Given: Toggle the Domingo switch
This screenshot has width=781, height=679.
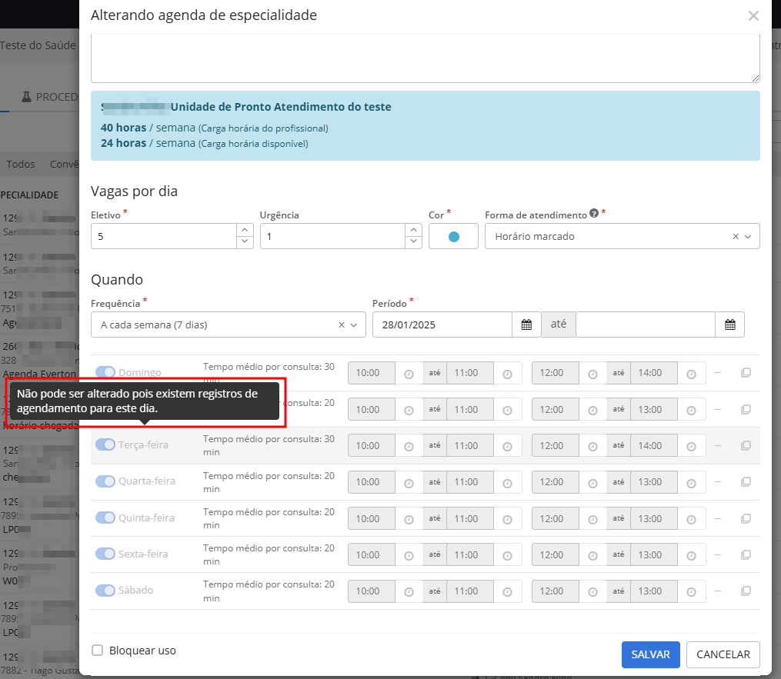Looking at the screenshot, I should [105, 372].
